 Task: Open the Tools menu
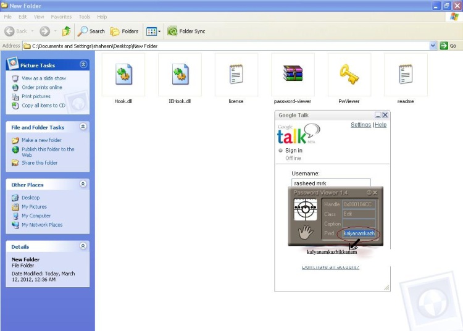tap(84, 17)
